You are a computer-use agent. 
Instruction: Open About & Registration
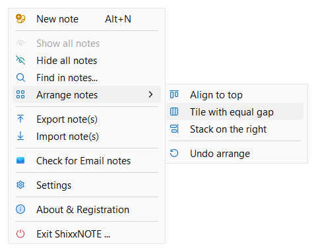click(86, 210)
